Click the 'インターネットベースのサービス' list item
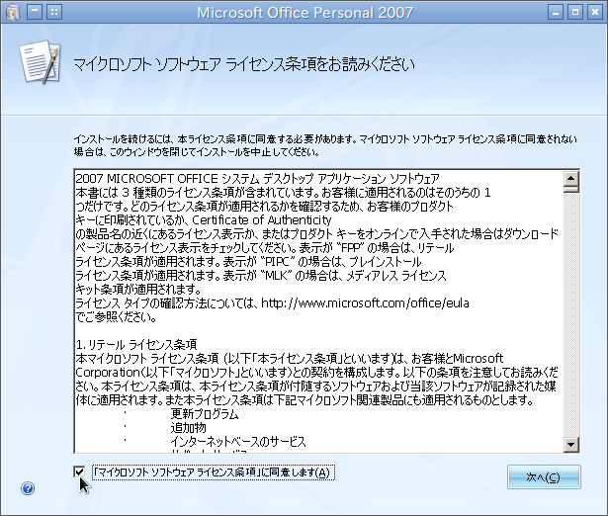Viewport: 608px width, 516px height. pyautogui.click(x=238, y=442)
